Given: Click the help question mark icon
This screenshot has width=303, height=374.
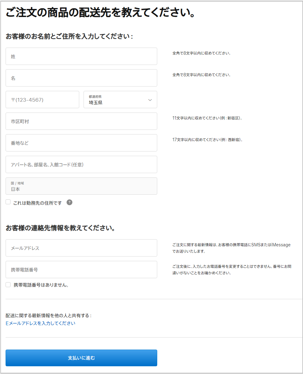Looking at the screenshot, I should coord(69,202).
